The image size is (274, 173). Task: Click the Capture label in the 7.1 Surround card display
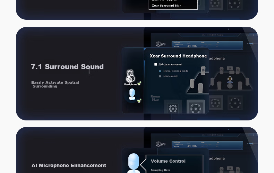click(176, 46)
